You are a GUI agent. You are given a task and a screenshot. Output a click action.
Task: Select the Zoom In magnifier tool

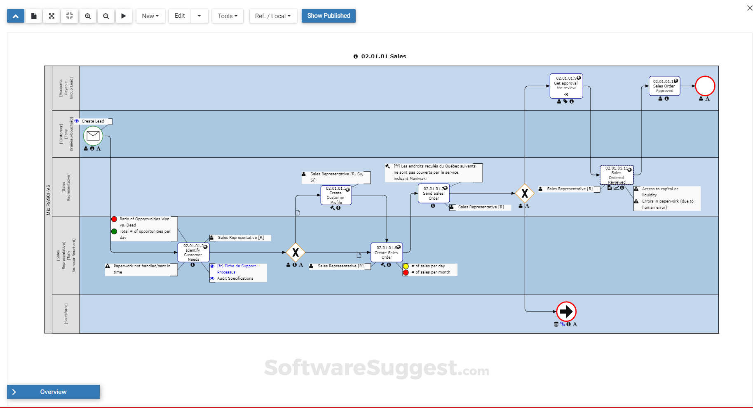click(88, 16)
